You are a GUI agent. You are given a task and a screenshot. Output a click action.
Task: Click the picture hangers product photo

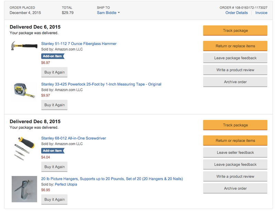pos(24,189)
